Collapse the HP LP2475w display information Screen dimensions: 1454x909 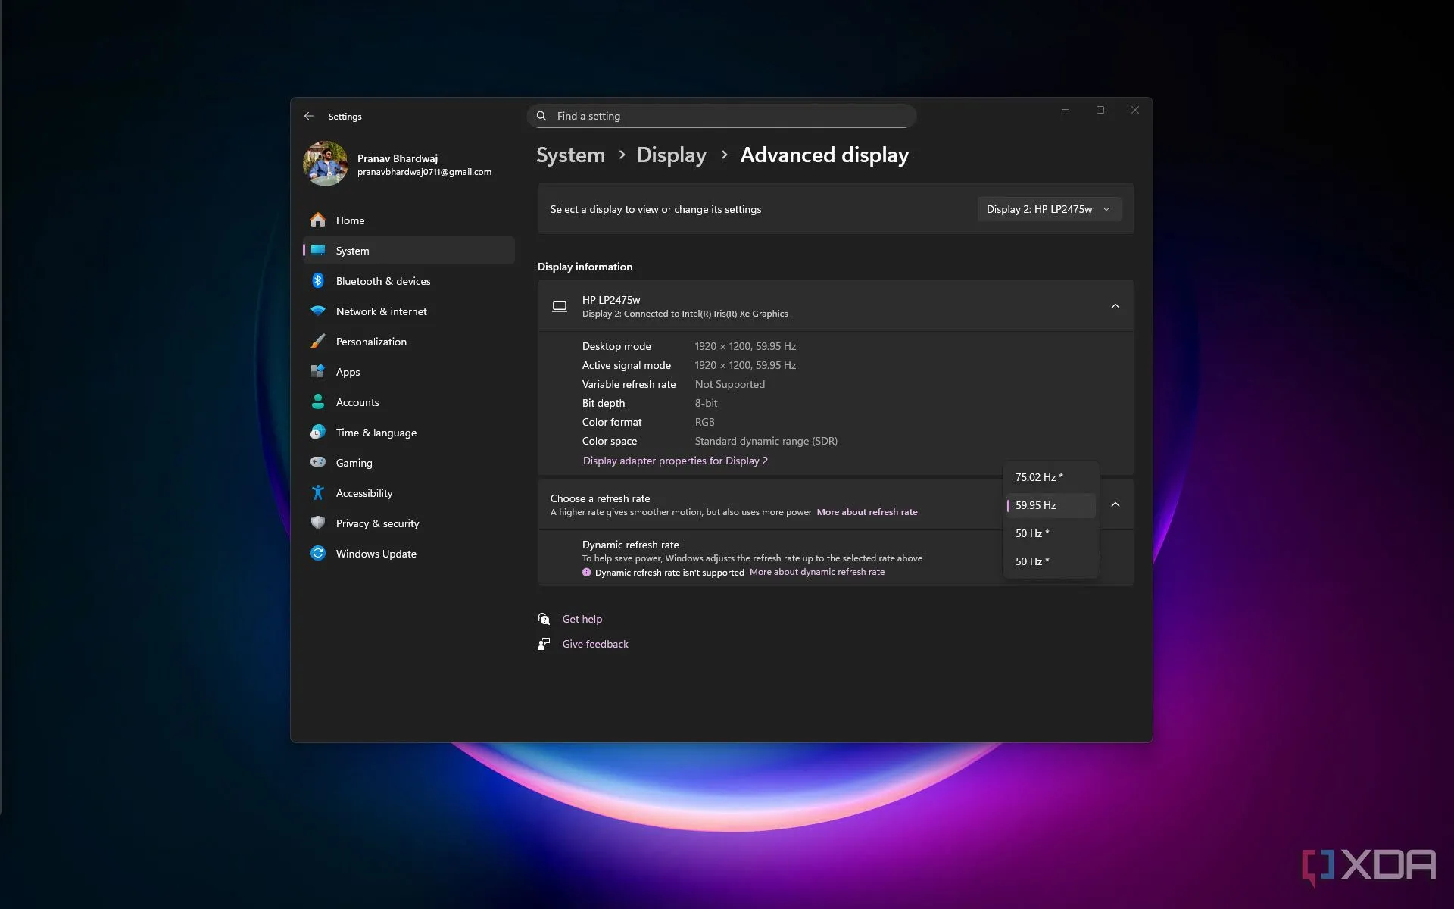1115,306
